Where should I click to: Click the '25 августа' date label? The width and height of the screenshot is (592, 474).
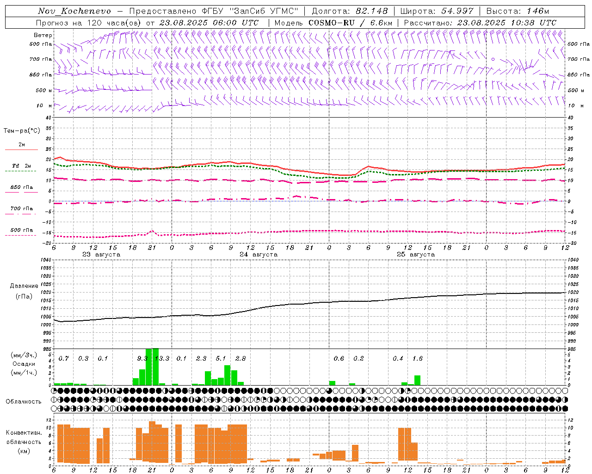(x=416, y=255)
